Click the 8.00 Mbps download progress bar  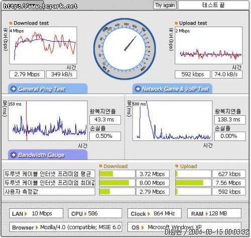(117, 183)
